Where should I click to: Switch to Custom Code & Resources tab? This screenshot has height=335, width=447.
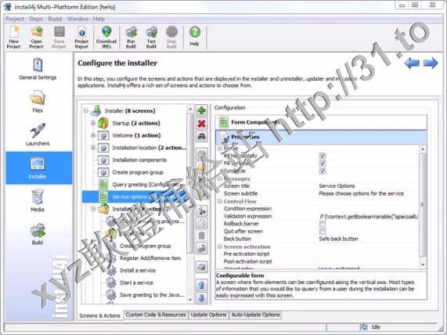156,315
